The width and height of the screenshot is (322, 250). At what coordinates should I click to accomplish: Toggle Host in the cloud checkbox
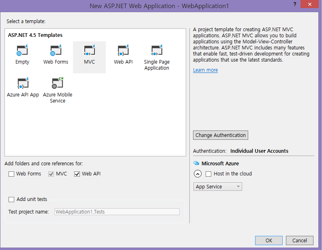[208, 174]
